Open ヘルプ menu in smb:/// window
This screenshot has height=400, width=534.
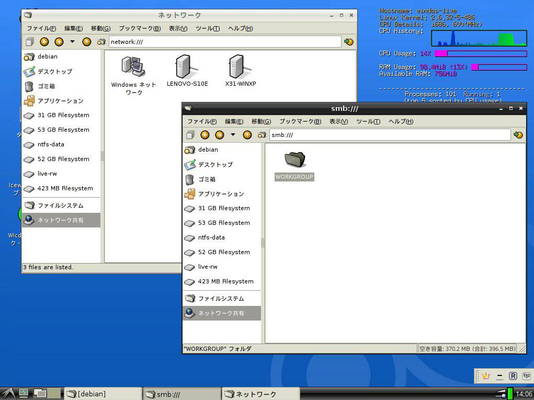401,121
